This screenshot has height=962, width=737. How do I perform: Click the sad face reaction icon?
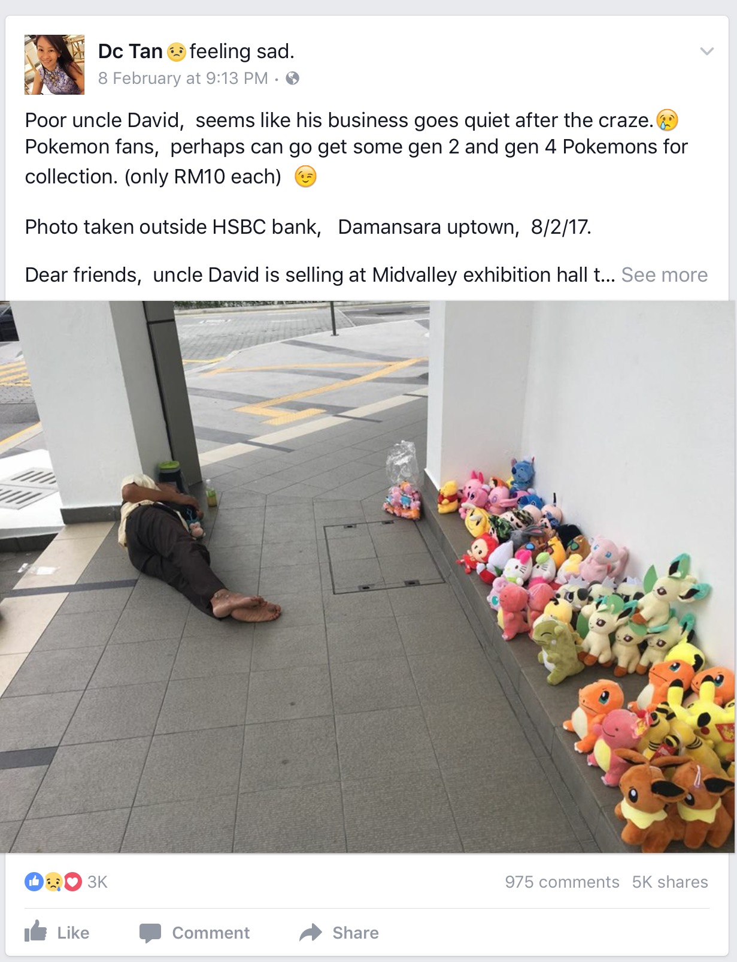[53, 882]
